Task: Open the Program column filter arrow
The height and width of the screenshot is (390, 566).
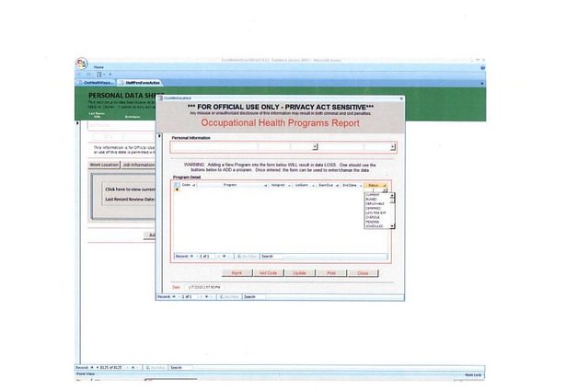Action: [x=266, y=185]
